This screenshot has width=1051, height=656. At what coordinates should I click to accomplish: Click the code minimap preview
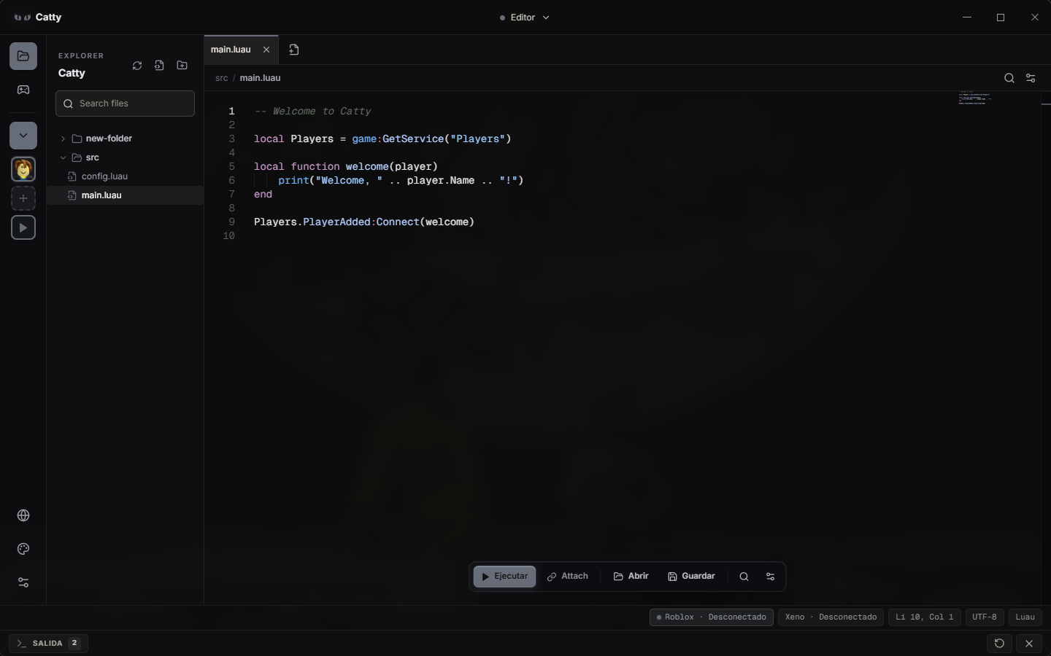(974, 98)
